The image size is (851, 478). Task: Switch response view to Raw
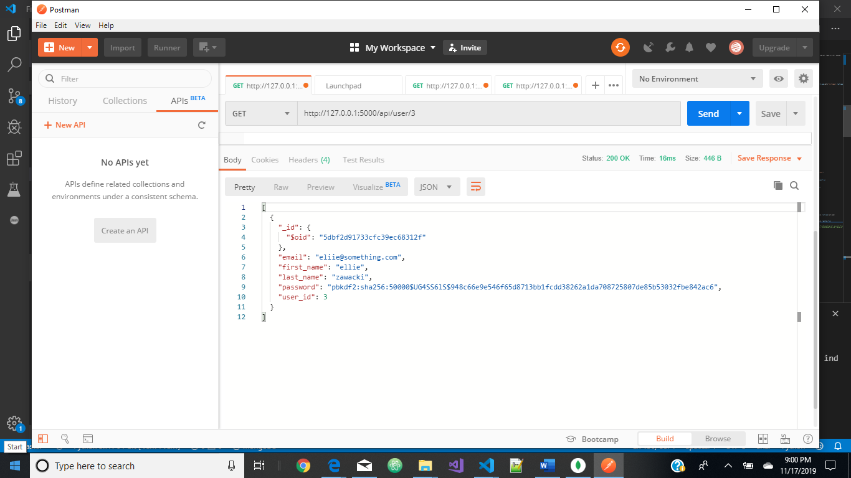click(x=281, y=187)
